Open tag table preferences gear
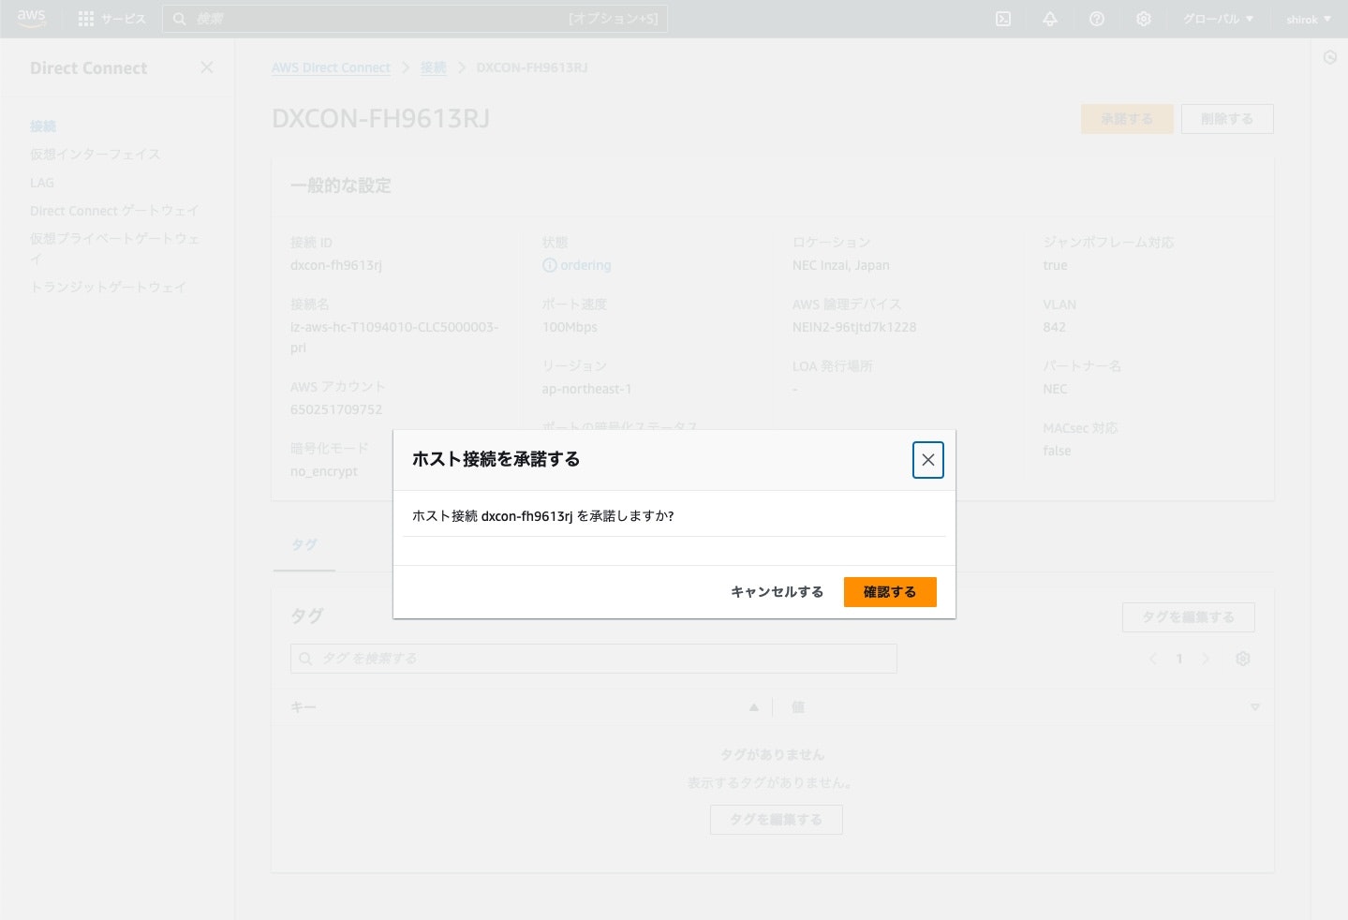Image resolution: width=1348 pixels, height=920 pixels. (1243, 659)
